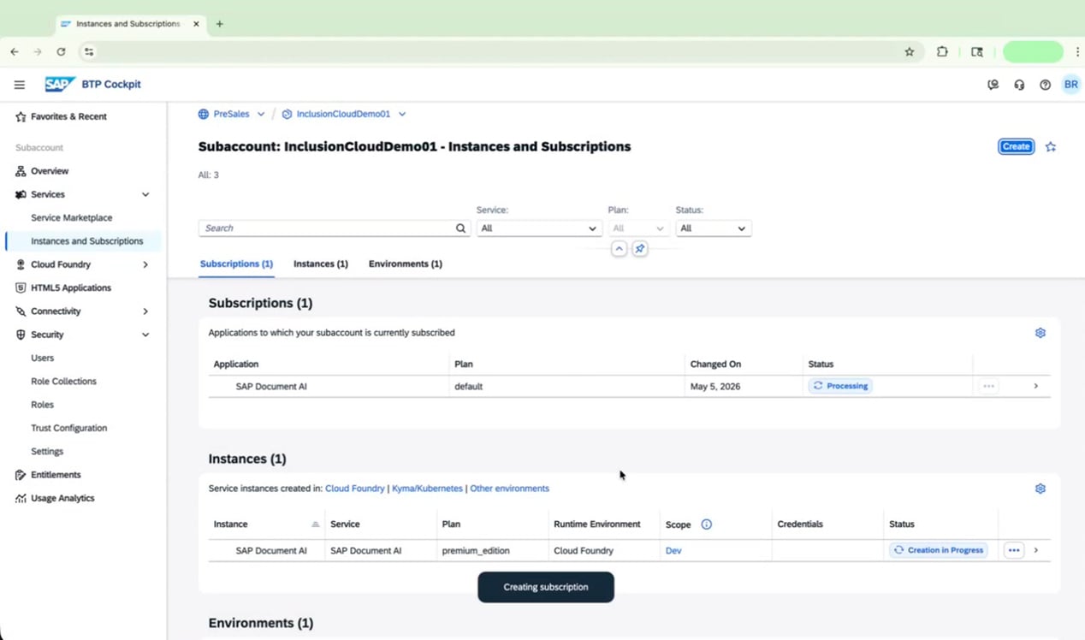Image resolution: width=1085 pixels, height=640 pixels.
Task: Open Service Marketplace in sidebar
Action: coord(72,218)
